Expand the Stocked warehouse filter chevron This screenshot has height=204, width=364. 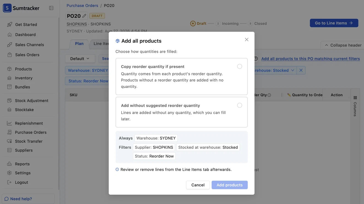point(293,70)
